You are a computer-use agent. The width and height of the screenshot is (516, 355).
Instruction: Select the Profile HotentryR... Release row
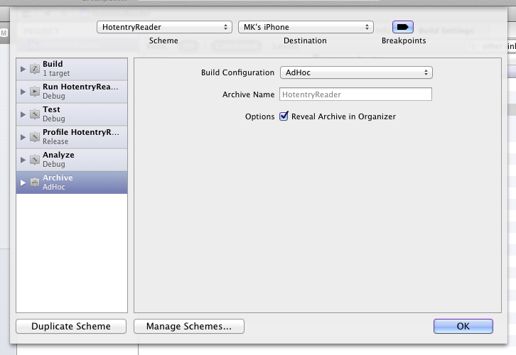72,137
